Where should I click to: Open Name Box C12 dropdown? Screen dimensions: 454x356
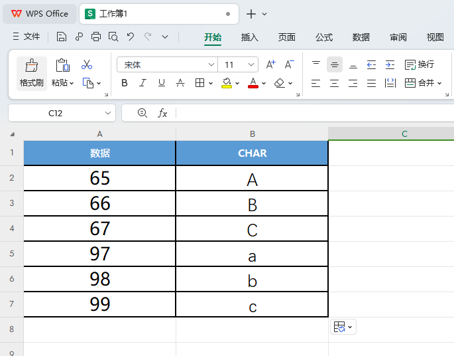(108, 113)
